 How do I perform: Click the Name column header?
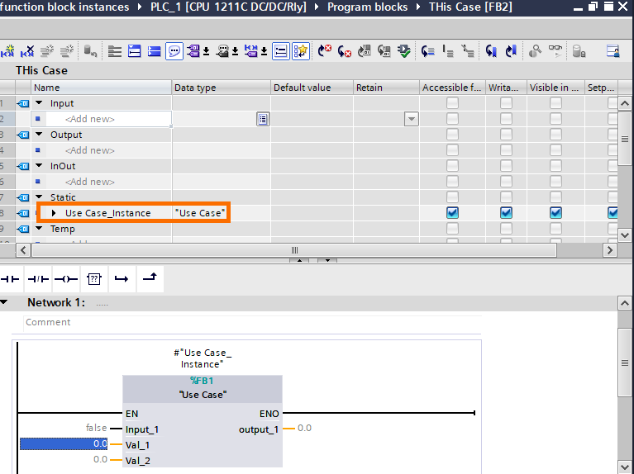[x=47, y=88]
